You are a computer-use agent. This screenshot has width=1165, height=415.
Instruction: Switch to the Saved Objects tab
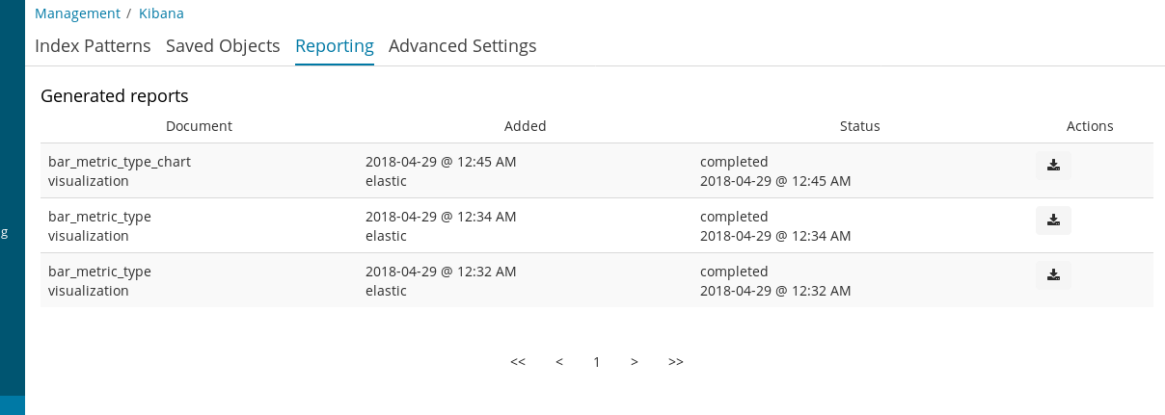coord(223,45)
